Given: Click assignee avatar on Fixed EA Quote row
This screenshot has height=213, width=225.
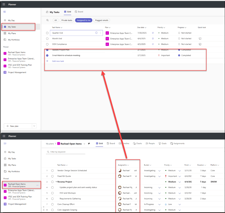Looking at the screenshot, I should point(120,176).
